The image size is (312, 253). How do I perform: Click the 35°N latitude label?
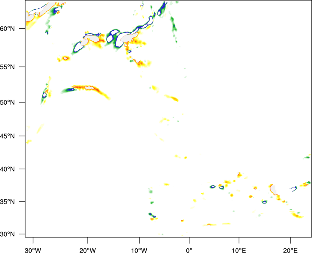(x=7, y=202)
